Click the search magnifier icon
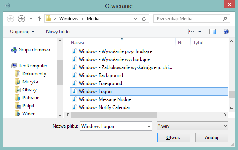Viewport: 238px width, 150px height. pos(225,19)
